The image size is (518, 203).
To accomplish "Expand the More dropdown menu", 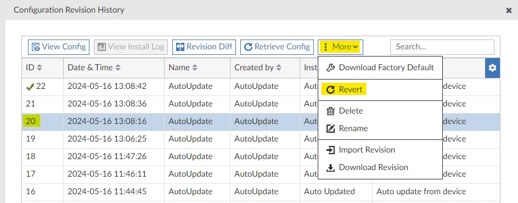I will coord(341,47).
